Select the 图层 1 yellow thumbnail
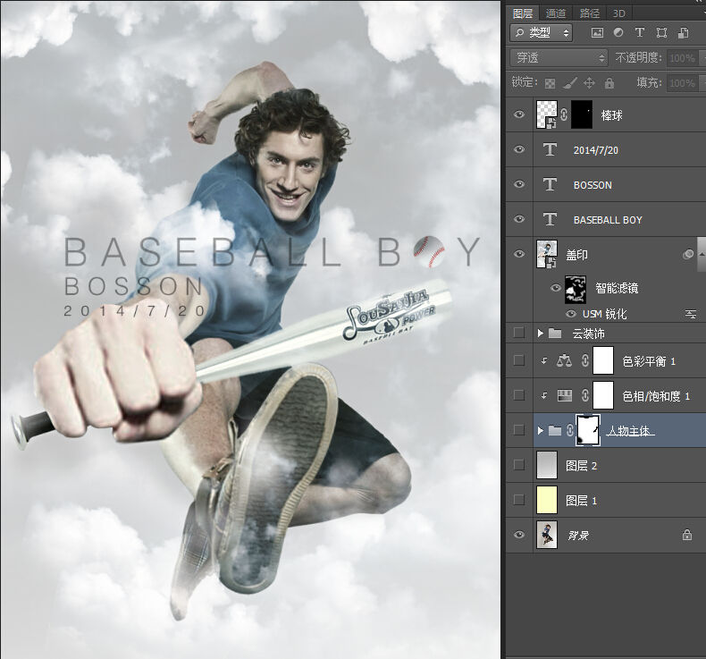The width and height of the screenshot is (706, 659). 547,500
